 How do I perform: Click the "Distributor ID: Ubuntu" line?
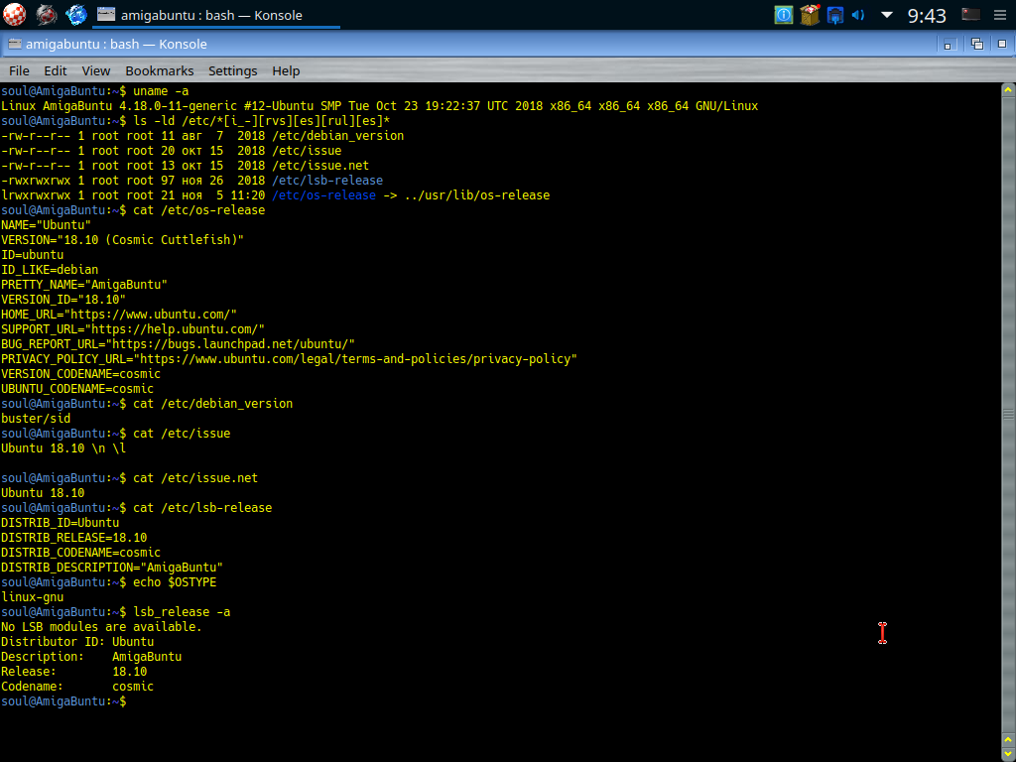[77, 643]
